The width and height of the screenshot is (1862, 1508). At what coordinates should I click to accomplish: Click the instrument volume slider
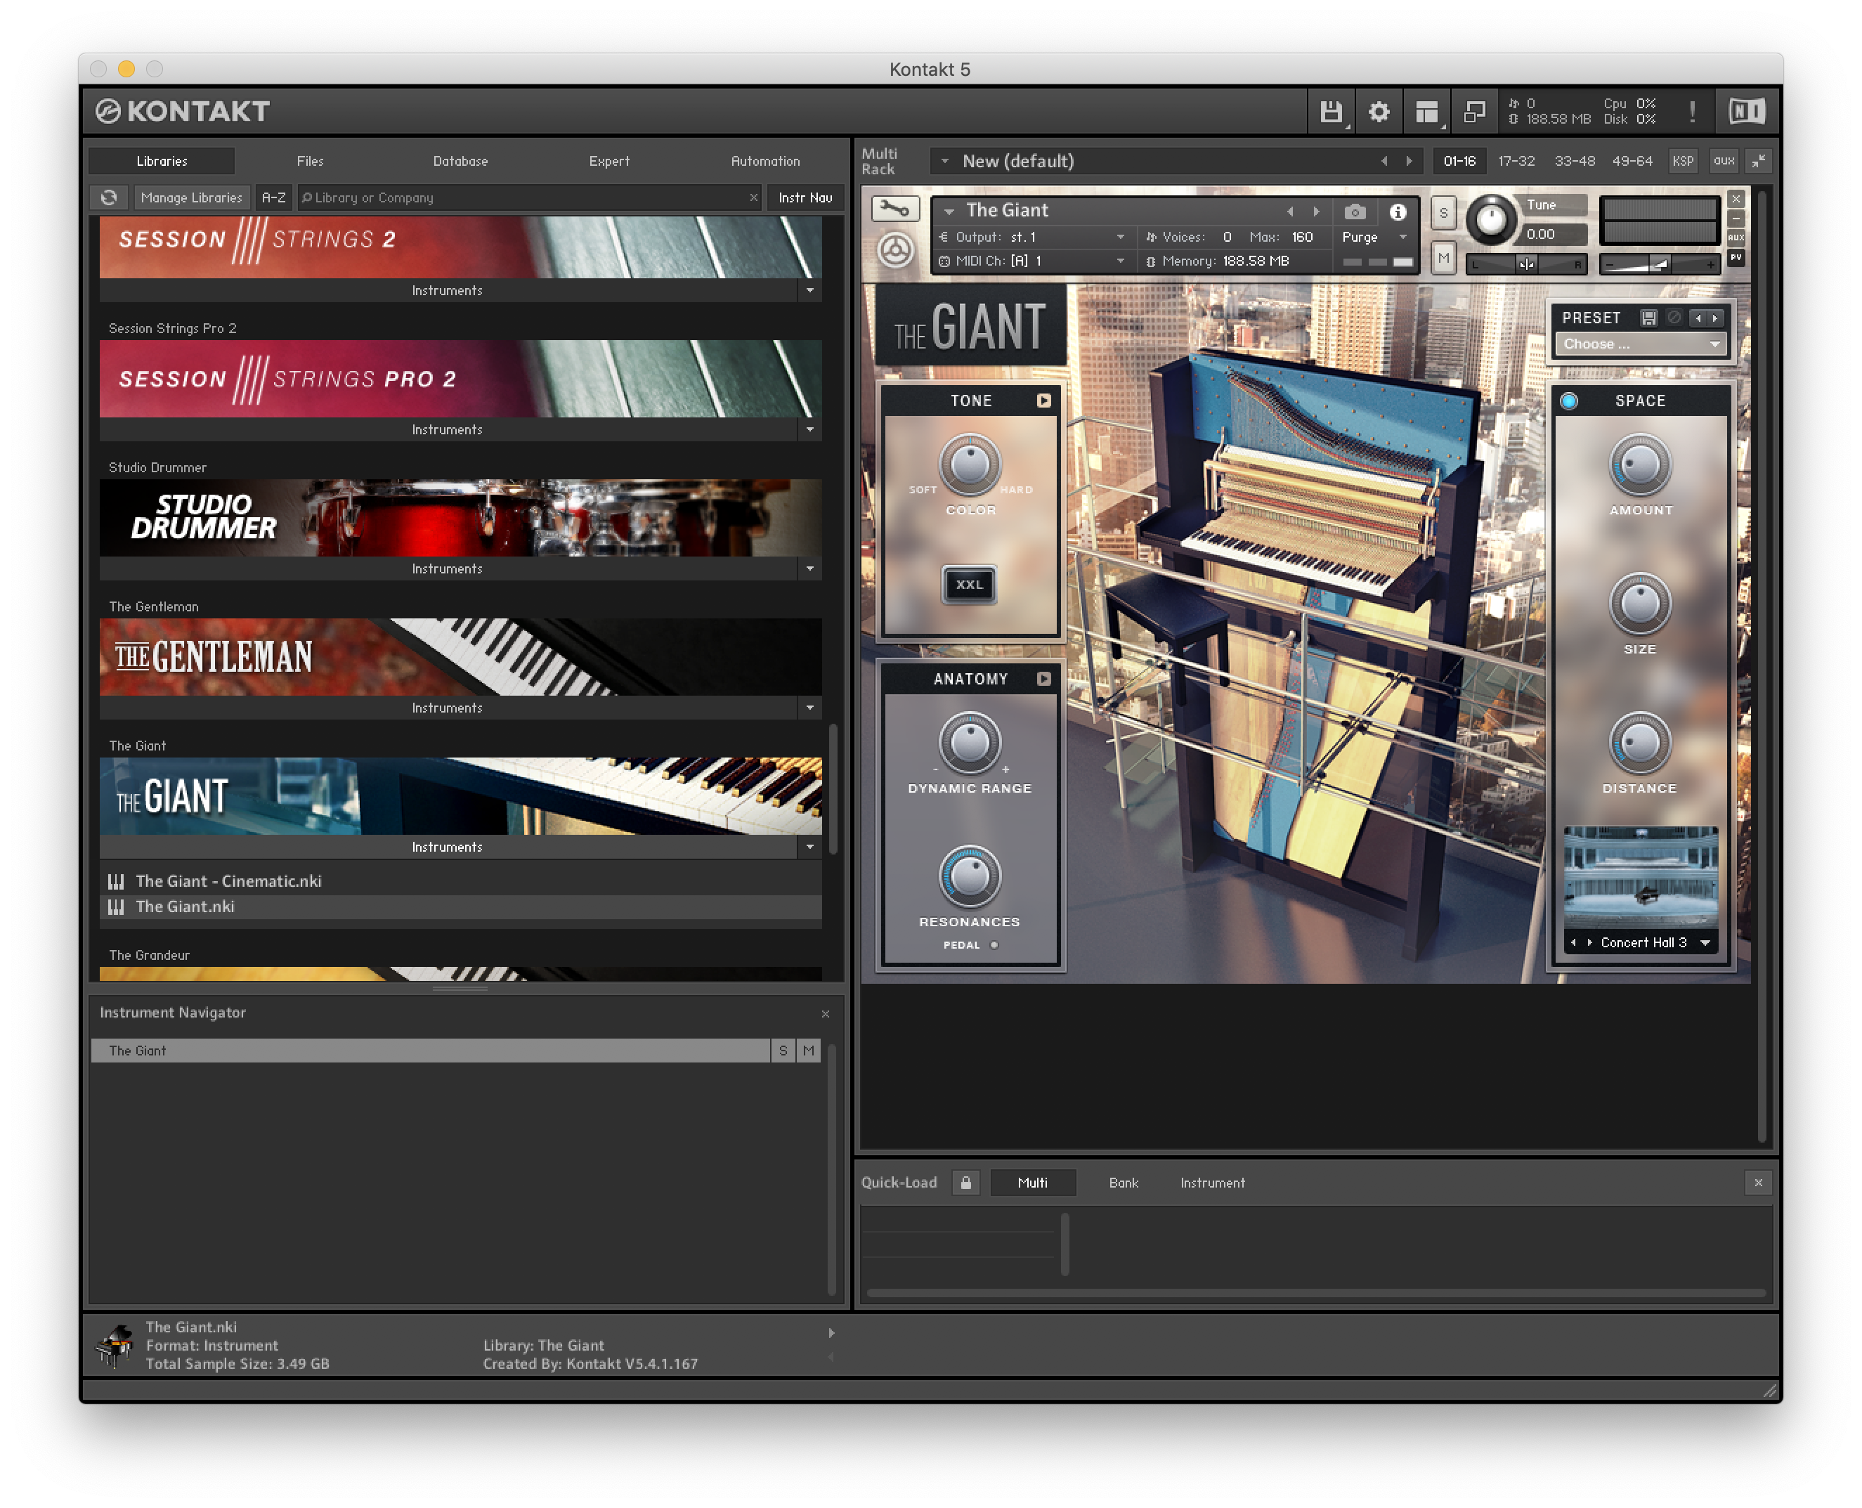(1659, 264)
